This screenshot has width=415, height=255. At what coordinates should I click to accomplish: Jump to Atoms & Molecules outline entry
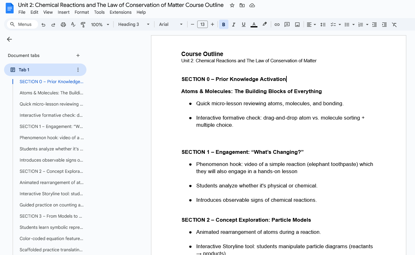(x=51, y=93)
